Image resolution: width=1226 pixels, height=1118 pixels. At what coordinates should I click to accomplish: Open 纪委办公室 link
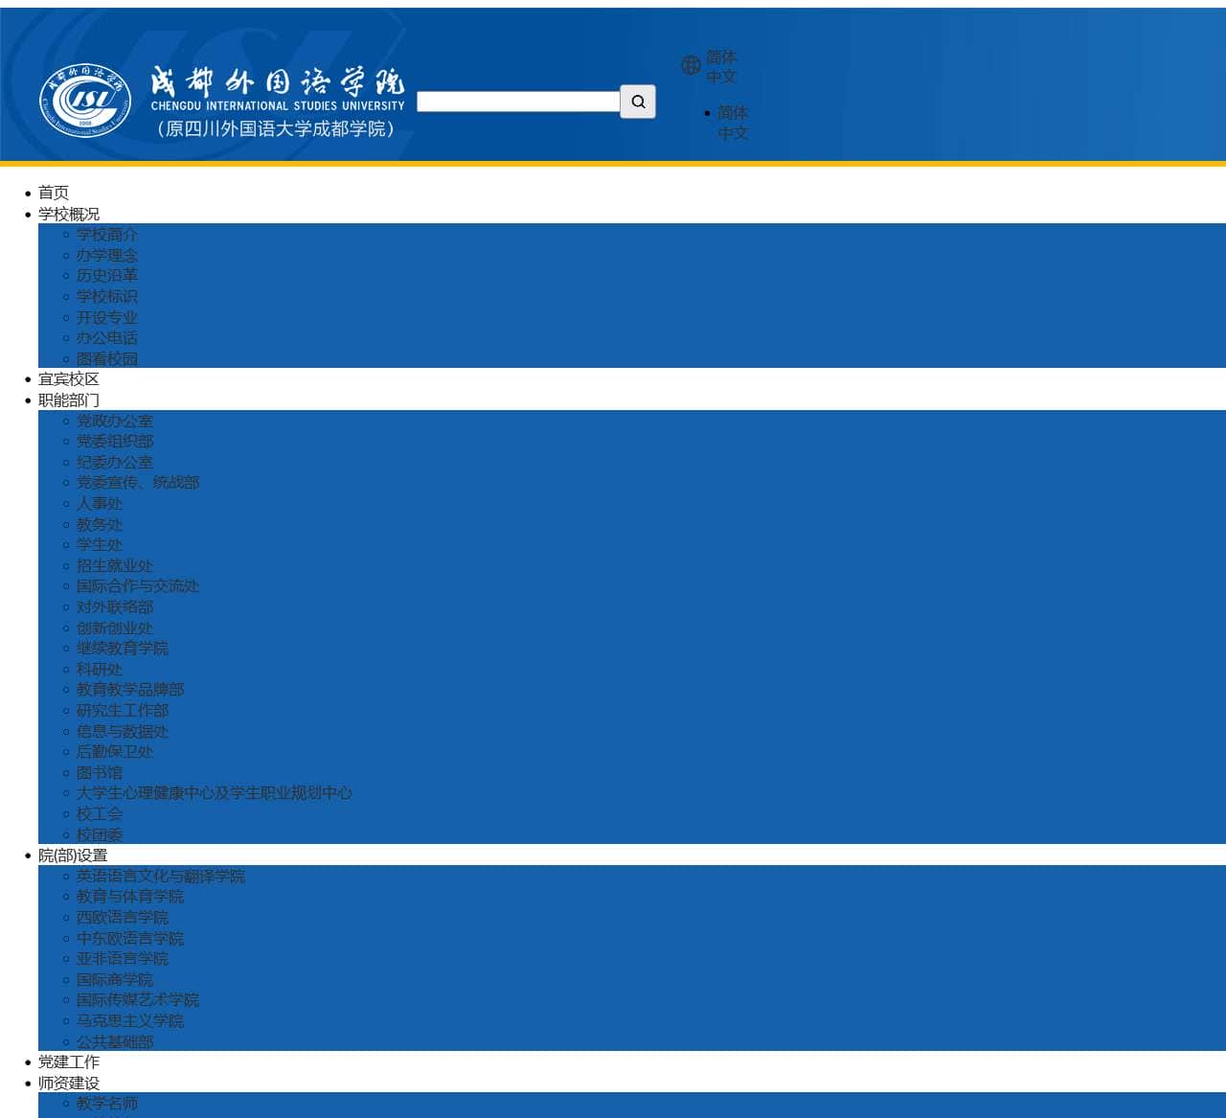coord(115,463)
